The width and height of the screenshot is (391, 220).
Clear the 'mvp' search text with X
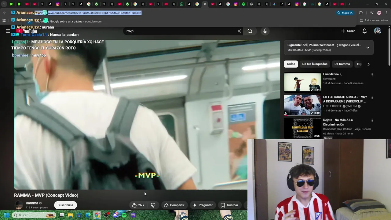coord(239,31)
